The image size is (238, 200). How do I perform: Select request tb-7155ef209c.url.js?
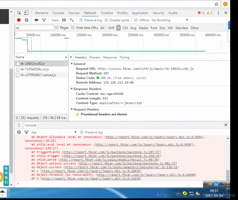pyautogui.click(x=41, y=69)
